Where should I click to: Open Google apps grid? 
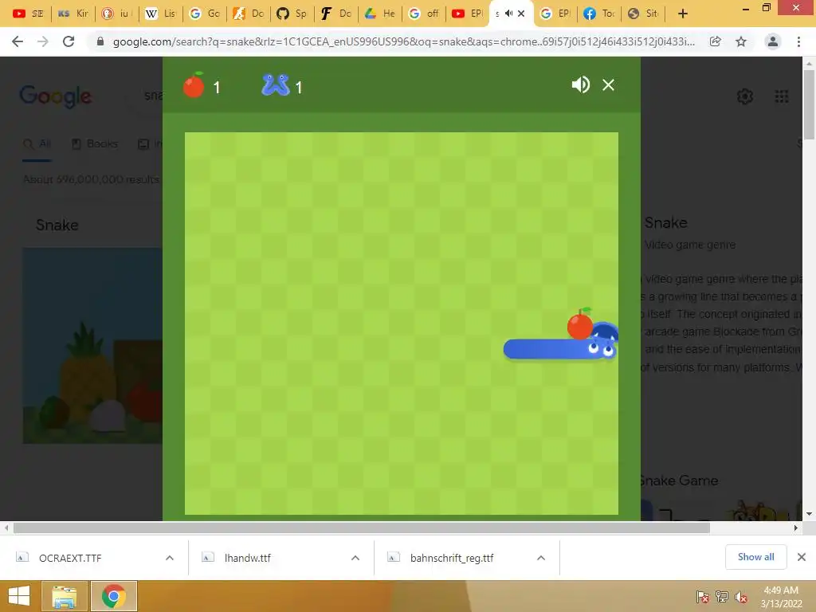(782, 96)
